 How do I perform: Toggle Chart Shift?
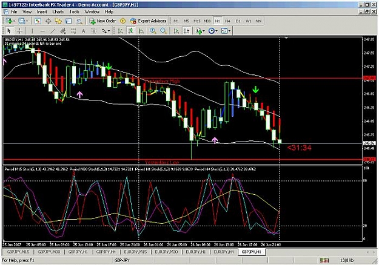pyautogui.click(x=187, y=31)
